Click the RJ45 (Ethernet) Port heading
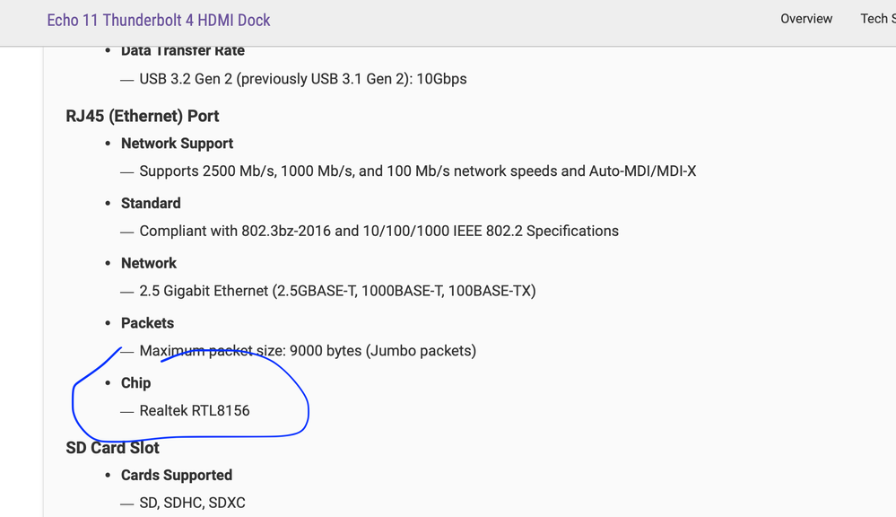The width and height of the screenshot is (896, 517). pyautogui.click(x=142, y=116)
